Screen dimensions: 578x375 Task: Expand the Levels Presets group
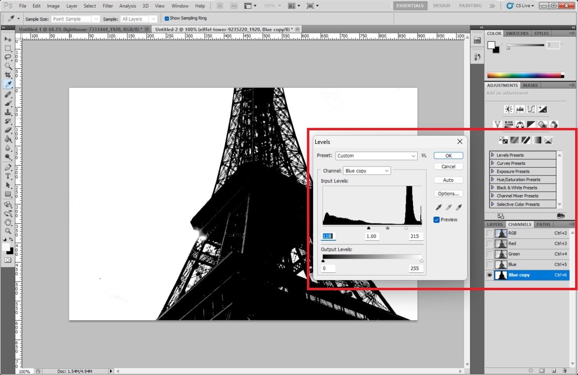(492, 155)
